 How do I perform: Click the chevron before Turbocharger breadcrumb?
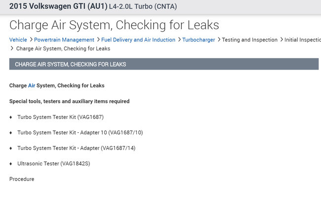[x=179, y=40]
